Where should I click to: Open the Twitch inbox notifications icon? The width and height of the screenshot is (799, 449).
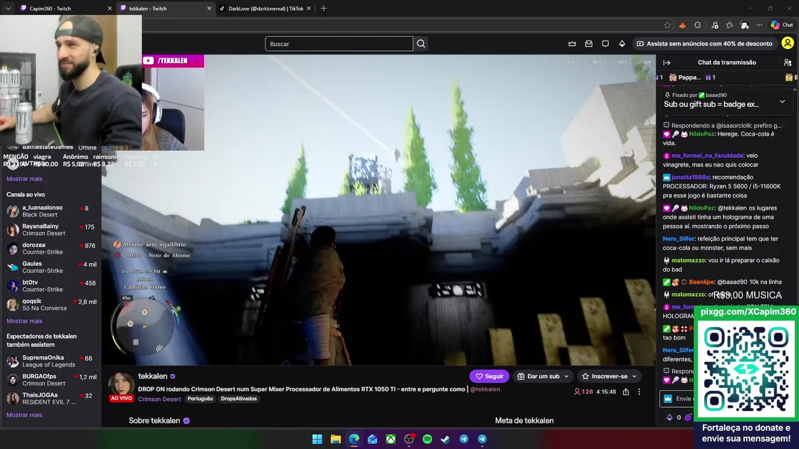(589, 44)
